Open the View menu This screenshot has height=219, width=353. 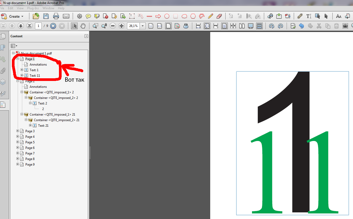[x=20, y=8]
